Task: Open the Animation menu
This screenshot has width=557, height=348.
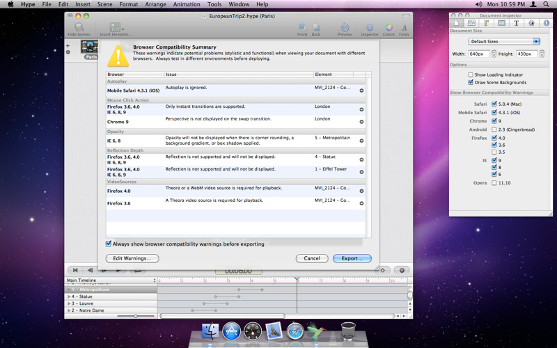Action: click(186, 4)
